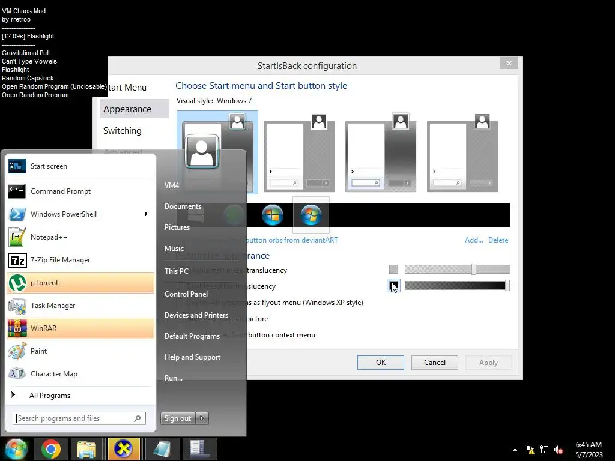The image size is (615, 461).
Task: Click Delete orb link
Action: click(x=498, y=240)
